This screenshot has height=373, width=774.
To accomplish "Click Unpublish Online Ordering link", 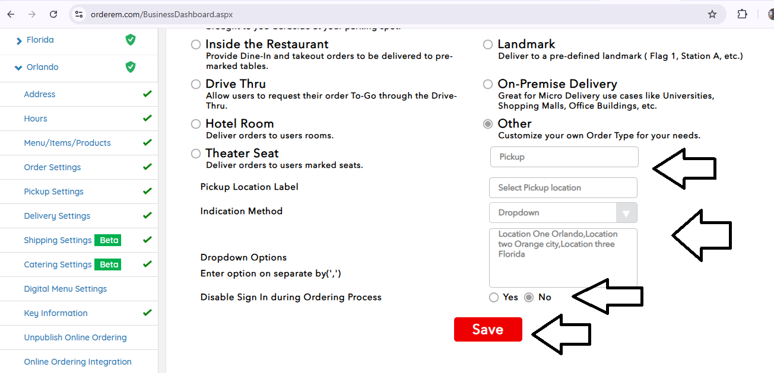I will 75,337.
